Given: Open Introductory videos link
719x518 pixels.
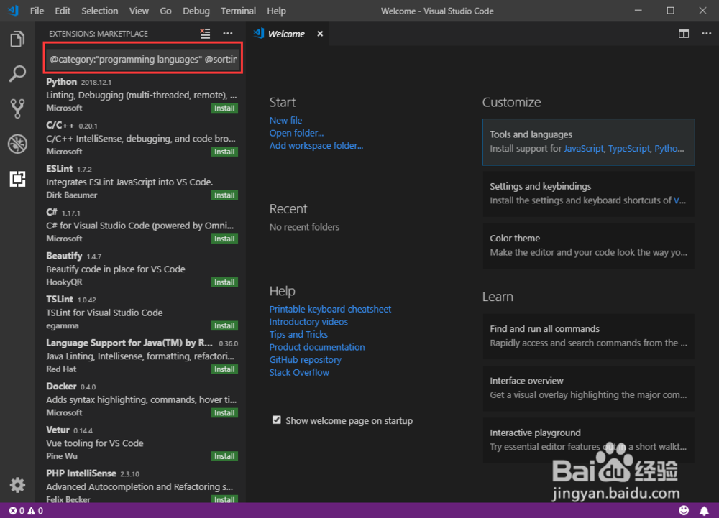Looking at the screenshot, I should point(308,322).
